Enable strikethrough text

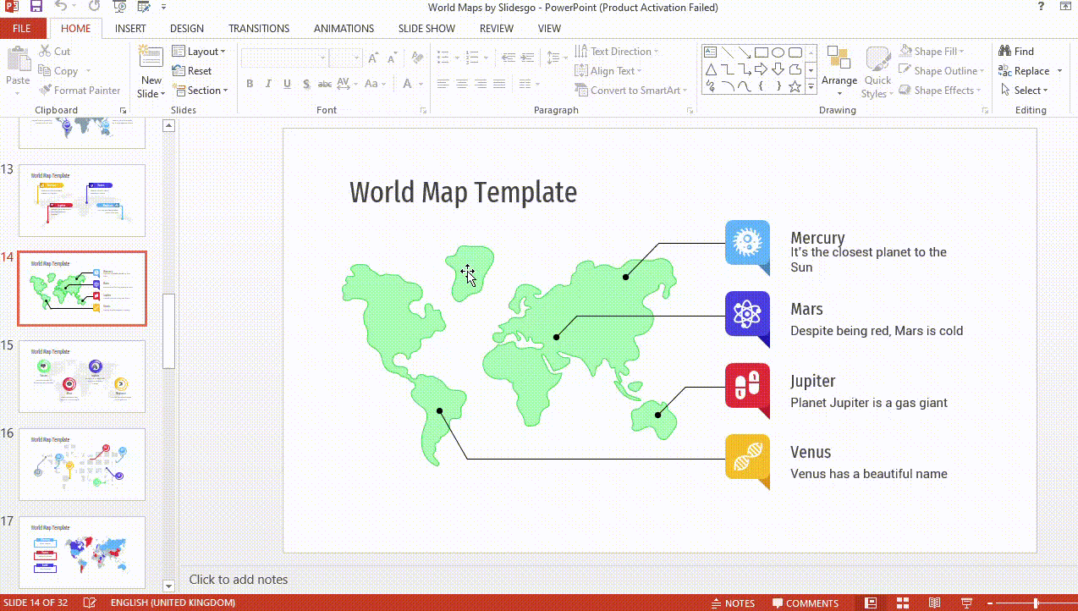tap(324, 84)
